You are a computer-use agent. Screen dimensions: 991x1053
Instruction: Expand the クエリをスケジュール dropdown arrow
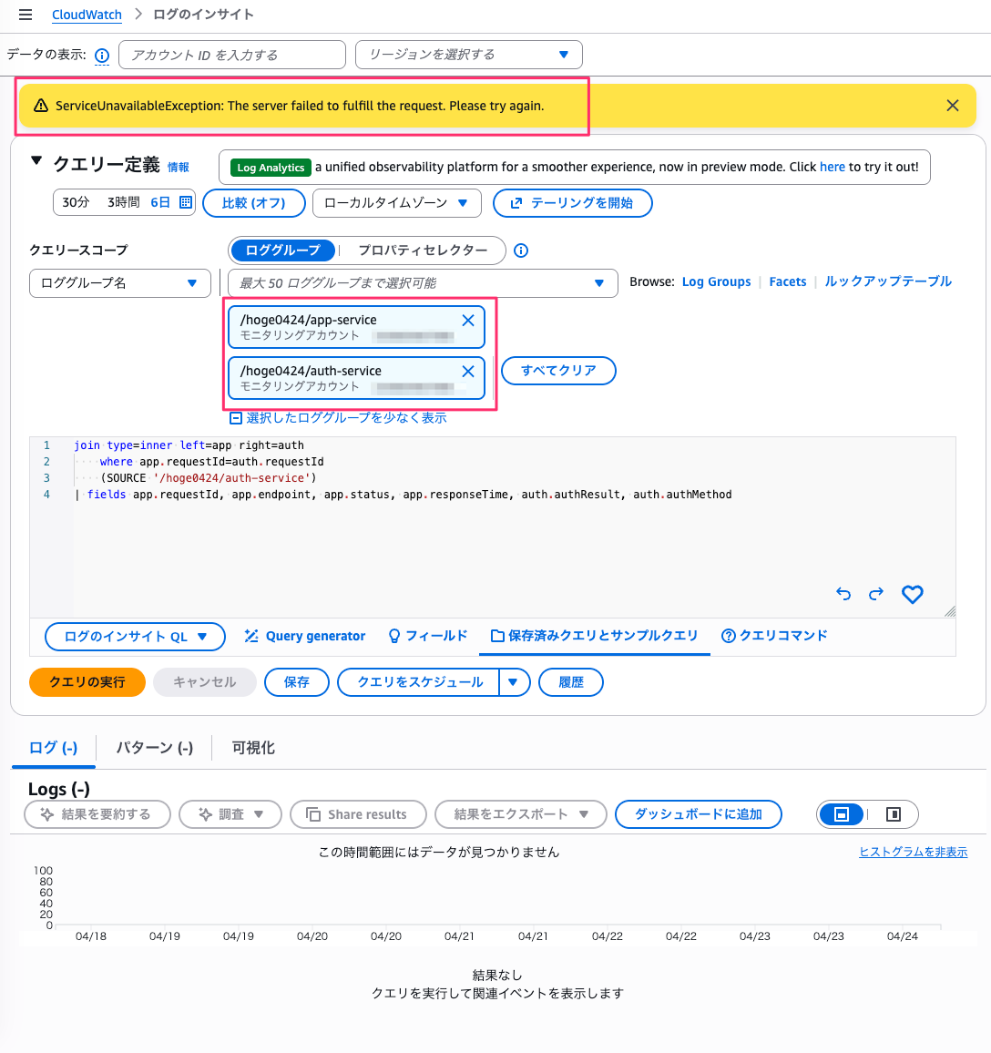coord(514,681)
